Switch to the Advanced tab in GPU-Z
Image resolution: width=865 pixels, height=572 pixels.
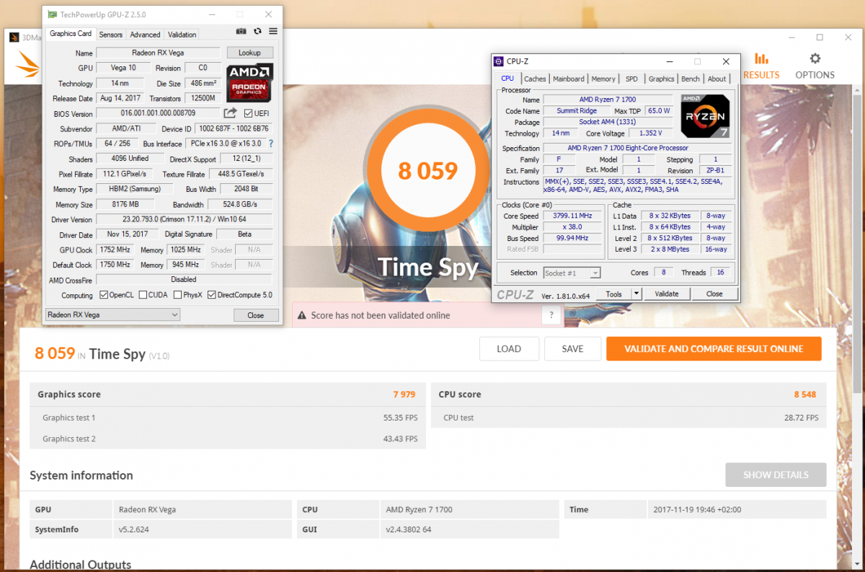click(145, 35)
